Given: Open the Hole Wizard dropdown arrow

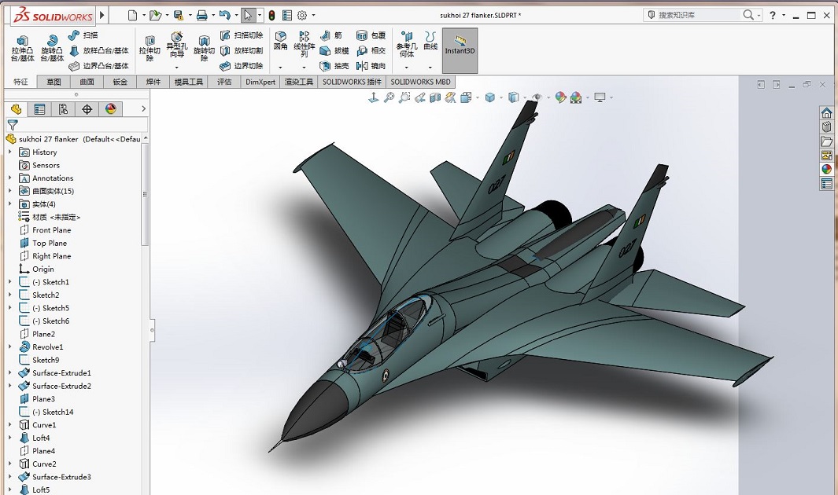Looking at the screenshot, I should coord(176,68).
